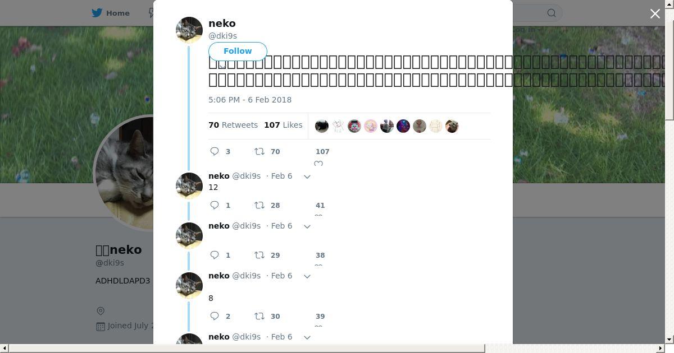The height and width of the screenshot is (353, 674).
Task: Open the 107 Likes list
Action: [283, 125]
